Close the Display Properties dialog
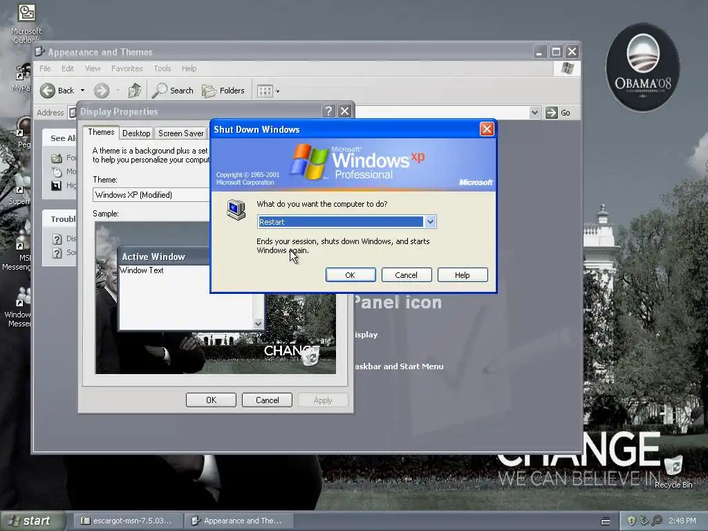Image resolution: width=708 pixels, height=531 pixels. [344, 111]
